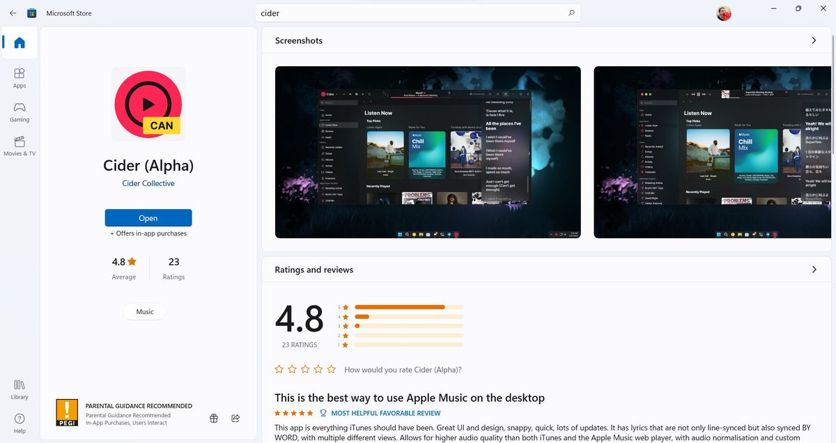Go back using the back arrow
Image resolution: width=836 pixels, height=443 pixels.
click(13, 13)
